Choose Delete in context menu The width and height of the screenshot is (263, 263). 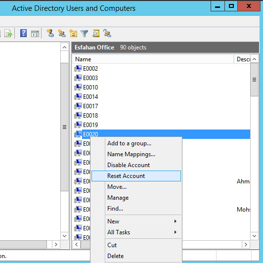click(136, 256)
